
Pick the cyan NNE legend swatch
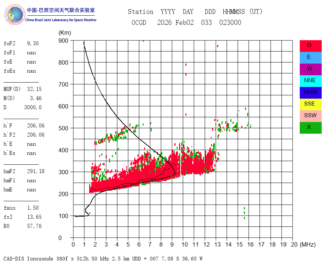click(x=310, y=81)
